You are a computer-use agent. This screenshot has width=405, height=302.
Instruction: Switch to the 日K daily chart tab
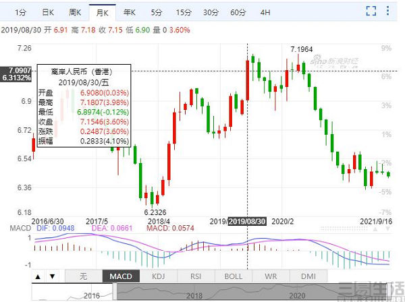click(48, 12)
